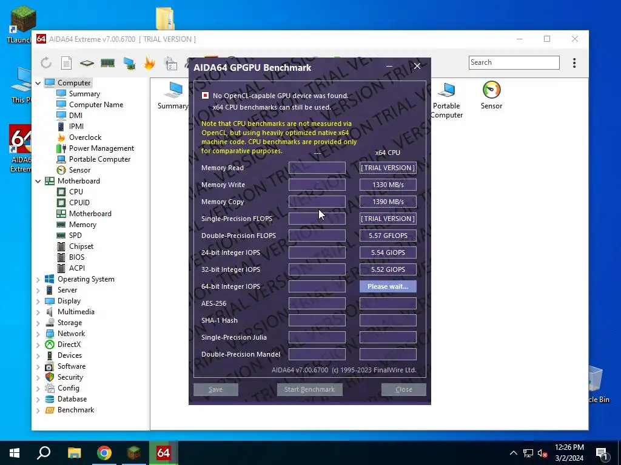Expand the Multimedia node
Screen dimensions: 621x465
click(38, 312)
